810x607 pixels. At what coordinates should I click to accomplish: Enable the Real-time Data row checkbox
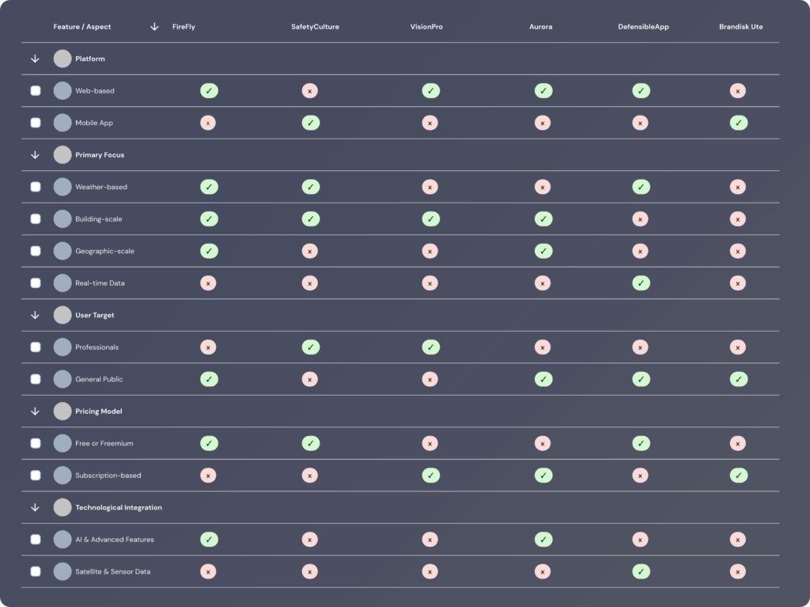36,283
